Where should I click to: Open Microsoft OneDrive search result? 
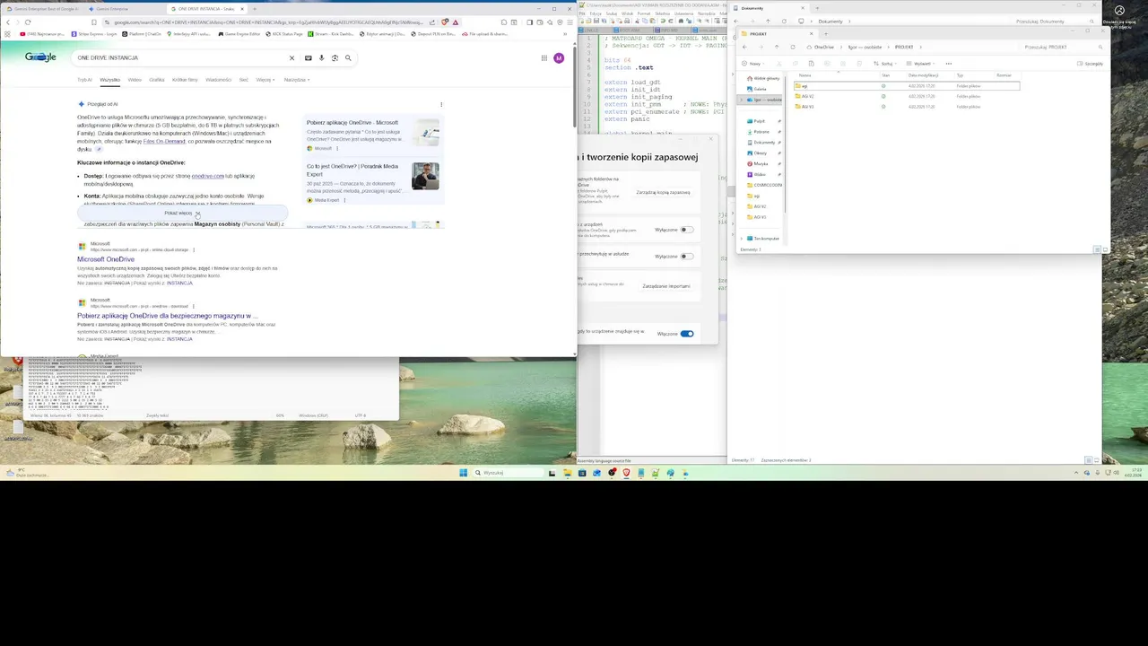coord(106,259)
